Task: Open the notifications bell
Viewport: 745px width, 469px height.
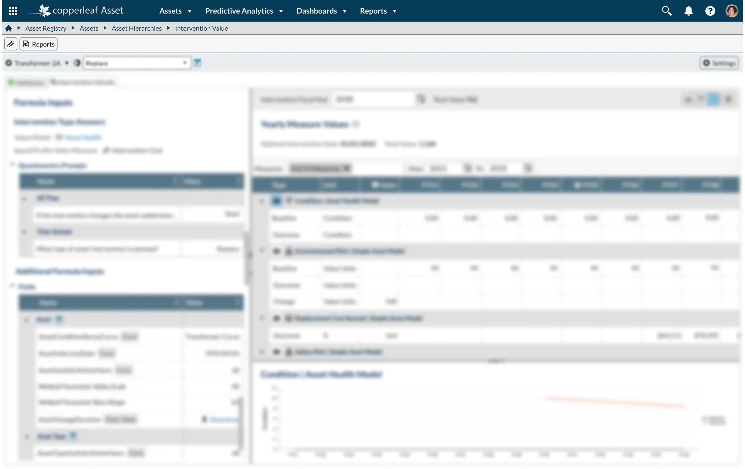Action: pos(688,11)
